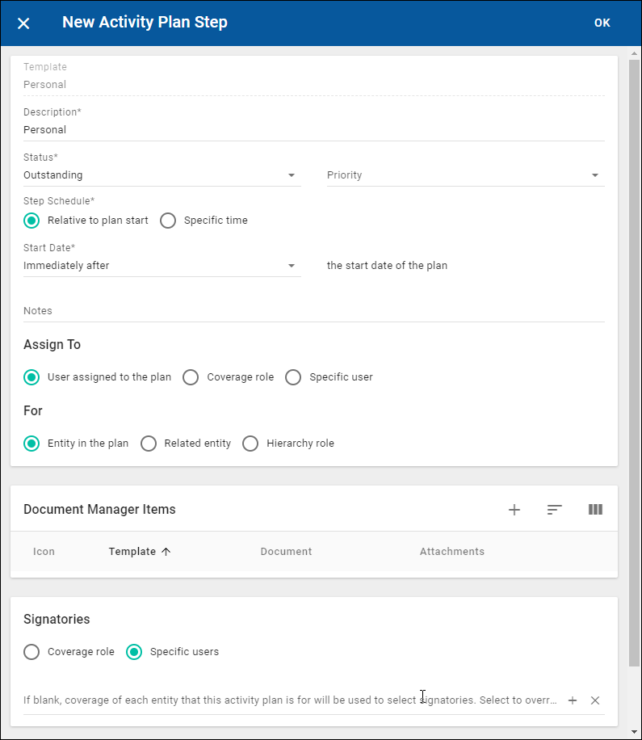Screen dimensions: 642x740
Task: Open the Status dropdown
Action: pos(162,175)
